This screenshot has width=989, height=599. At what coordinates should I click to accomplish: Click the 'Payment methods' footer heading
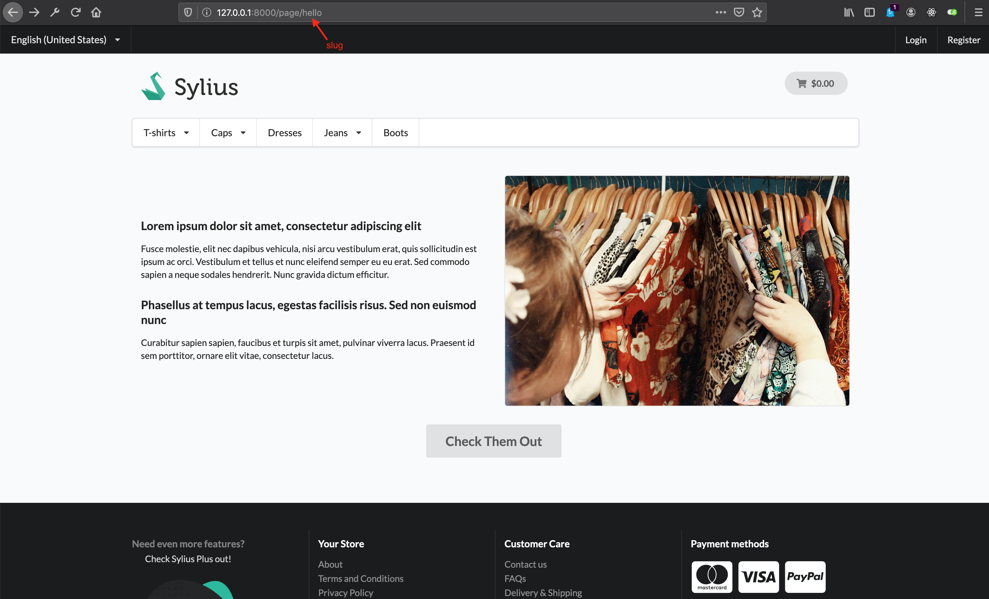(730, 543)
